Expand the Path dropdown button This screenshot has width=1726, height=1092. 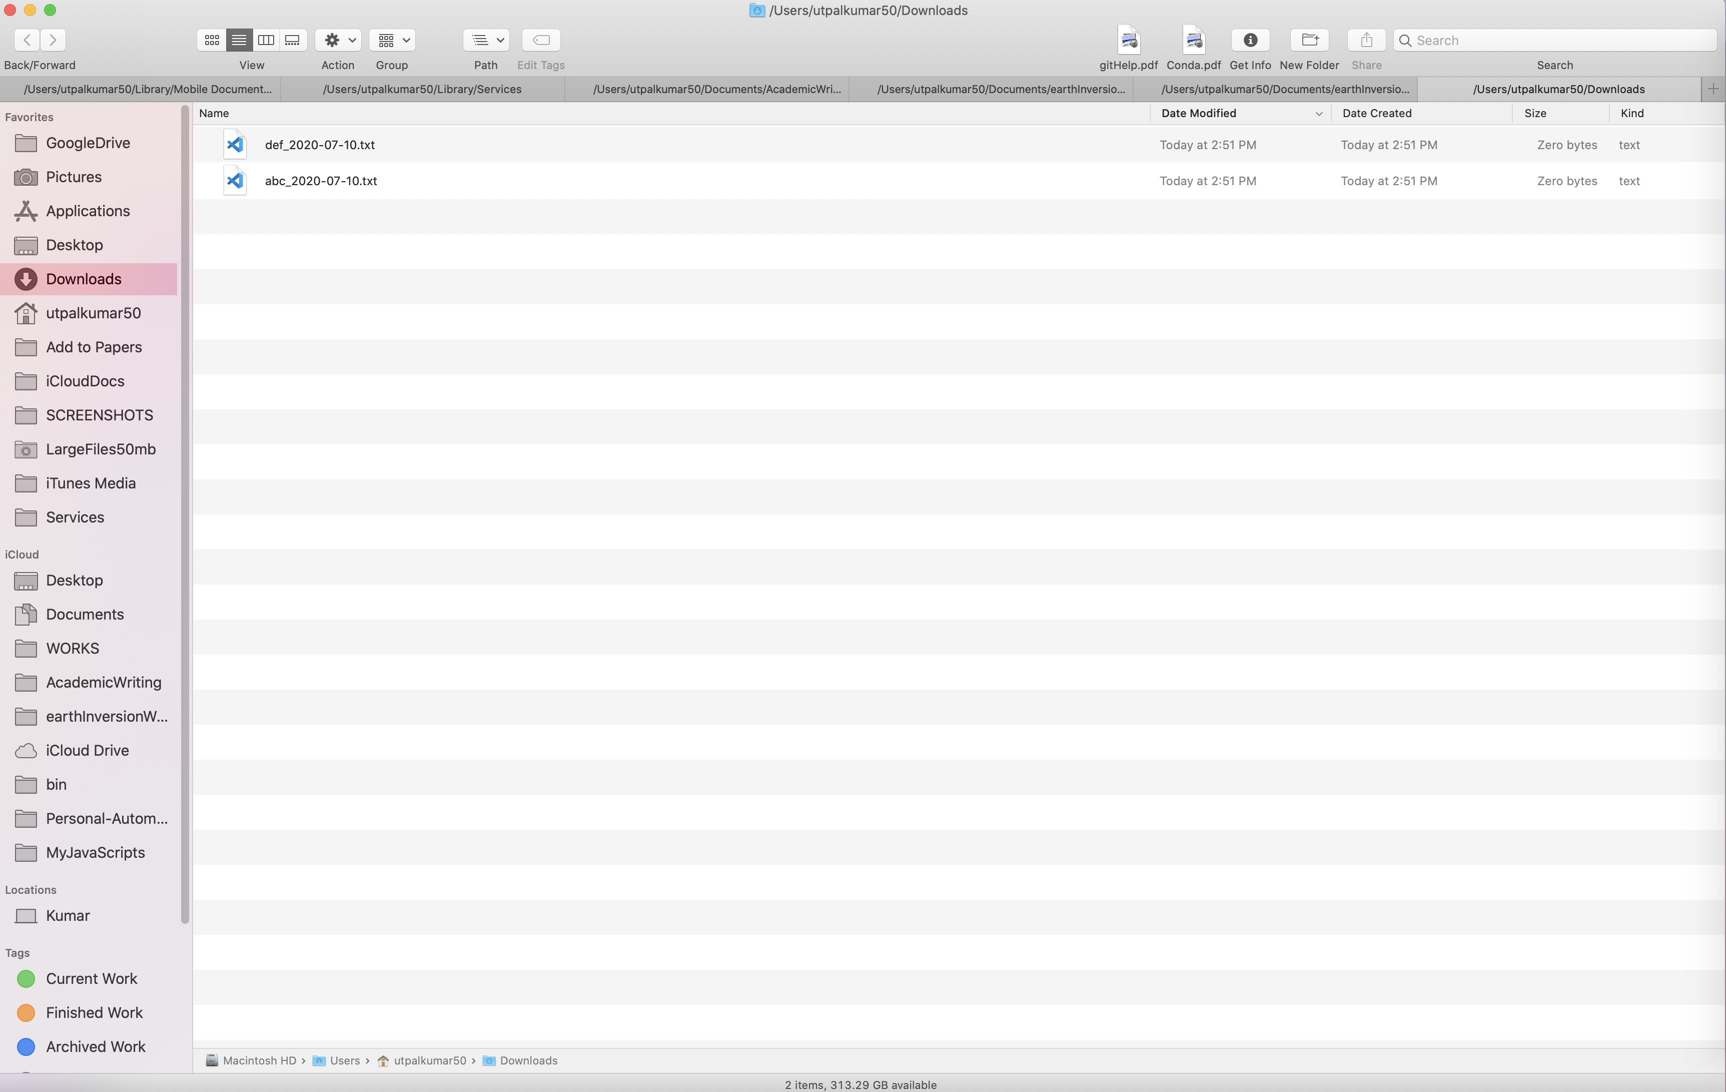486,40
